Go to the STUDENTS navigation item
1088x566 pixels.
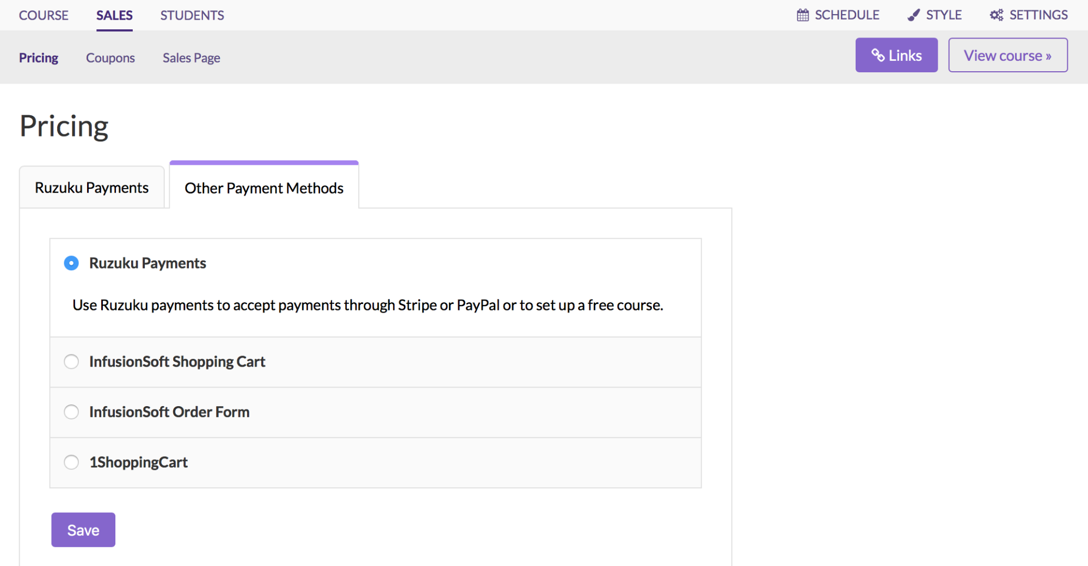[x=192, y=15]
